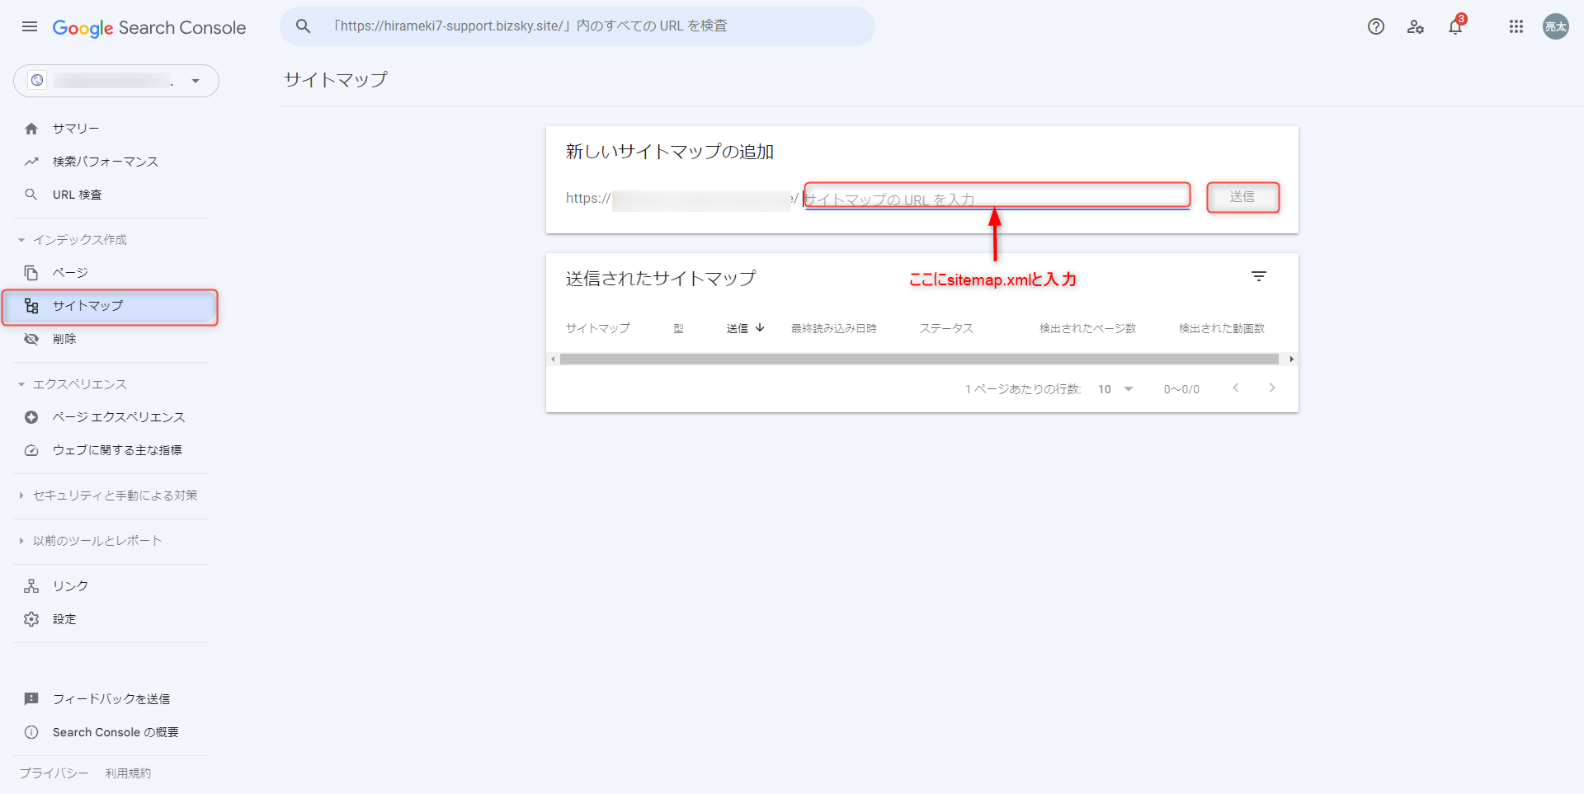This screenshot has height=794, width=1584.
Task: Click the 型 column header
Action: (x=678, y=328)
